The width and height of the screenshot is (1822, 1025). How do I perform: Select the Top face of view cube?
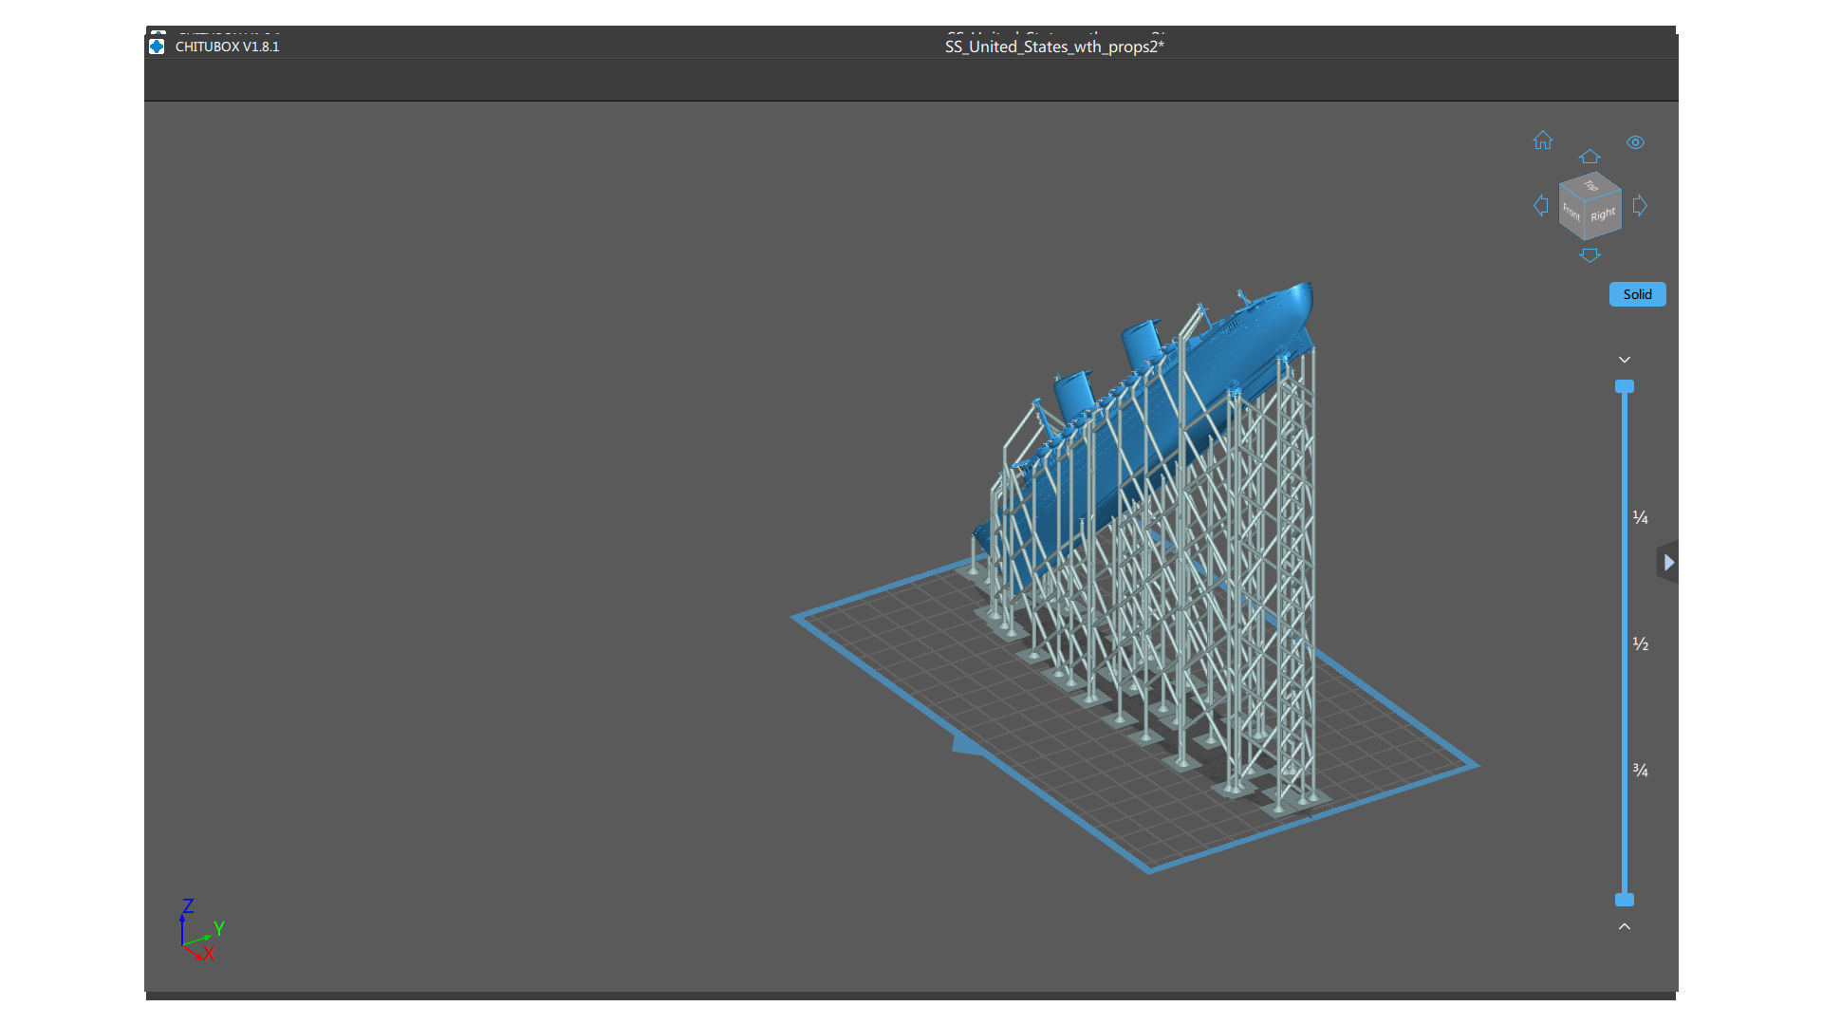(x=1591, y=185)
